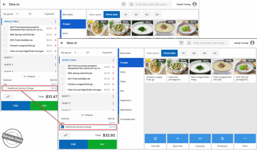Open Congee category in front window
Image resolution: width=257 pixels, height=150 pixels.
click(x=131, y=63)
